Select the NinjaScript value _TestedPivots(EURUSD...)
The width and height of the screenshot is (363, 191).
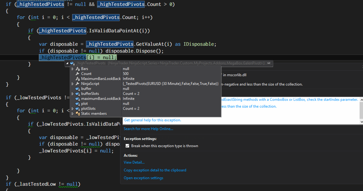171,84
